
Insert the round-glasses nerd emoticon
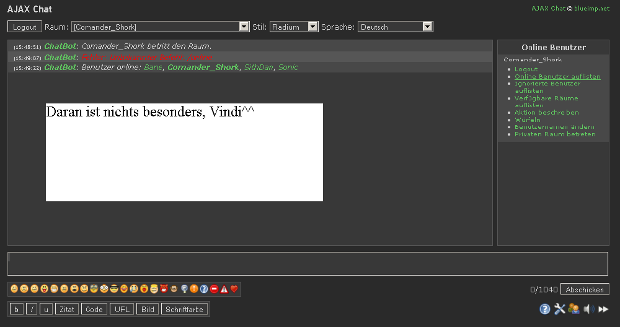point(104,289)
